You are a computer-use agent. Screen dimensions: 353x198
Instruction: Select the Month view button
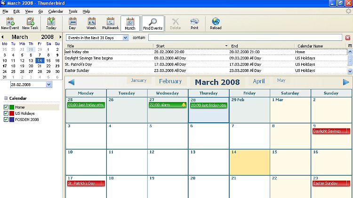pyautogui.click(x=130, y=24)
